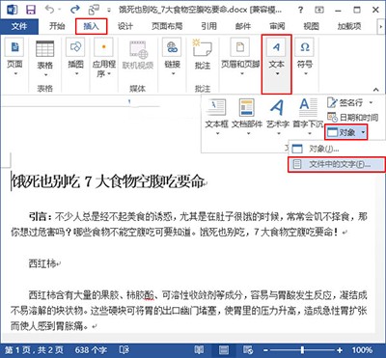Screen dimensions: 386x358
Task: Click the 文本框 text box icon
Action: [216, 107]
